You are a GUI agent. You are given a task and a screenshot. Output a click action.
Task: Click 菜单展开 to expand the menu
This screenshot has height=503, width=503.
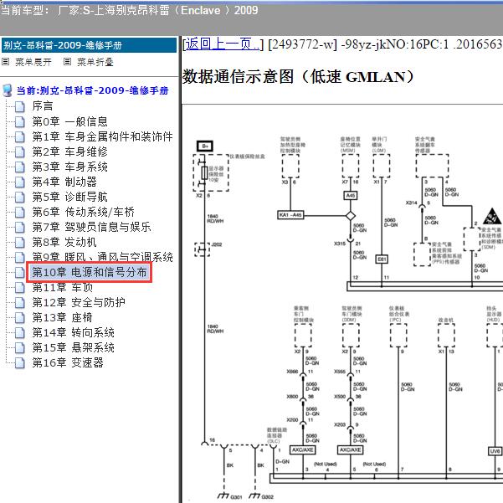(x=33, y=62)
